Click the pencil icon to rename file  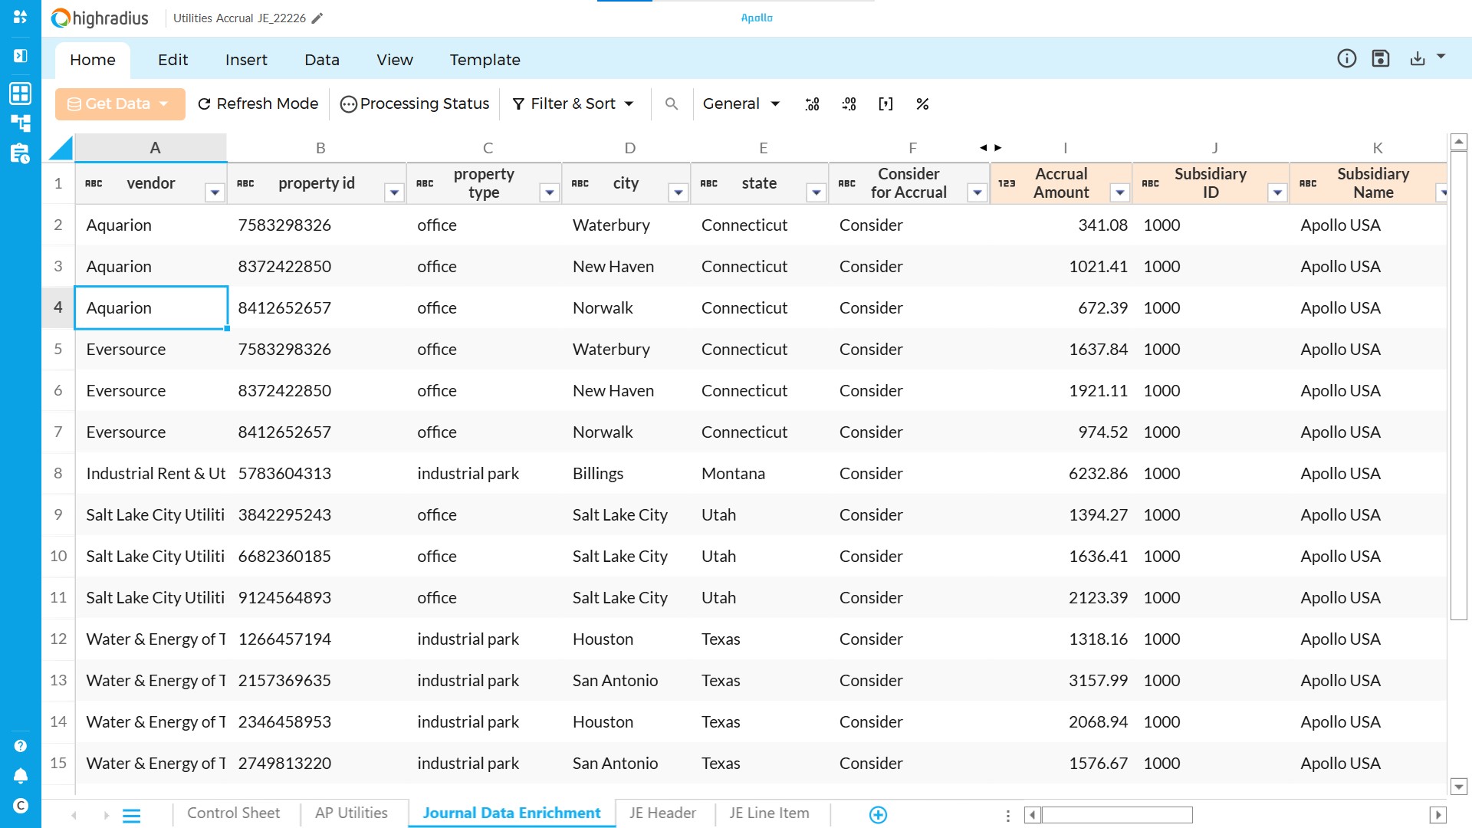pyautogui.click(x=317, y=18)
